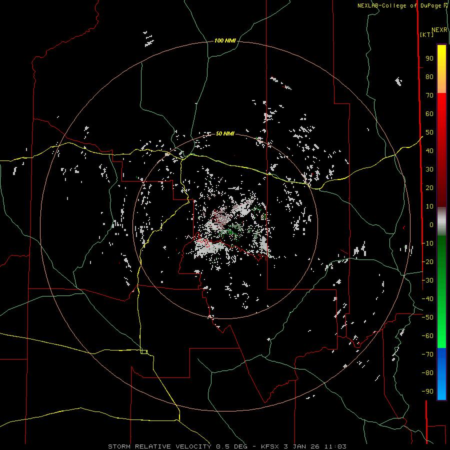Click the -50 value on velocity scale
Screen dimensions: 450x450
point(427,317)
